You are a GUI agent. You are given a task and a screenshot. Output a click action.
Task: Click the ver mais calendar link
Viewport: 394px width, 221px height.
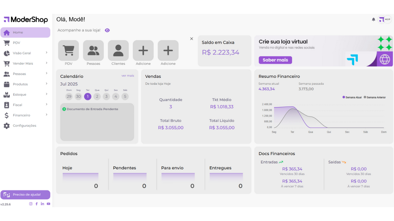pos(128,76)
